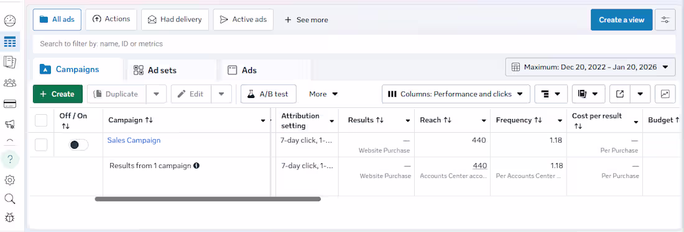Expand the export options dropdown arrow

640,94
